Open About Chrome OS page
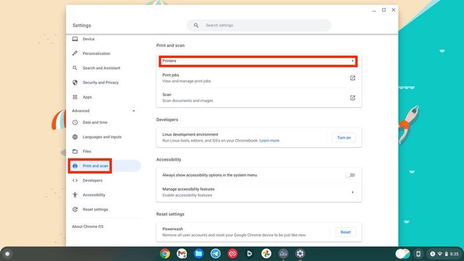Image resolution: width=464 pixels, height=261 pixels. (x=88, y=226)
